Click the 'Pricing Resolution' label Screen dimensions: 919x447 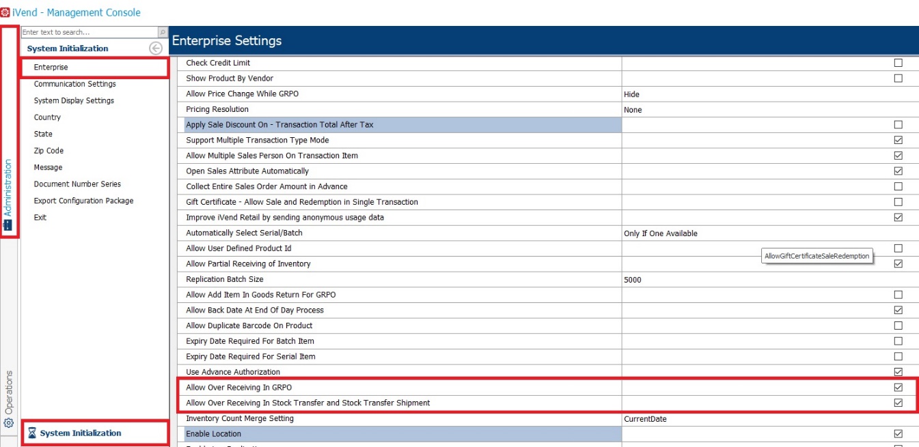point(217,109)
